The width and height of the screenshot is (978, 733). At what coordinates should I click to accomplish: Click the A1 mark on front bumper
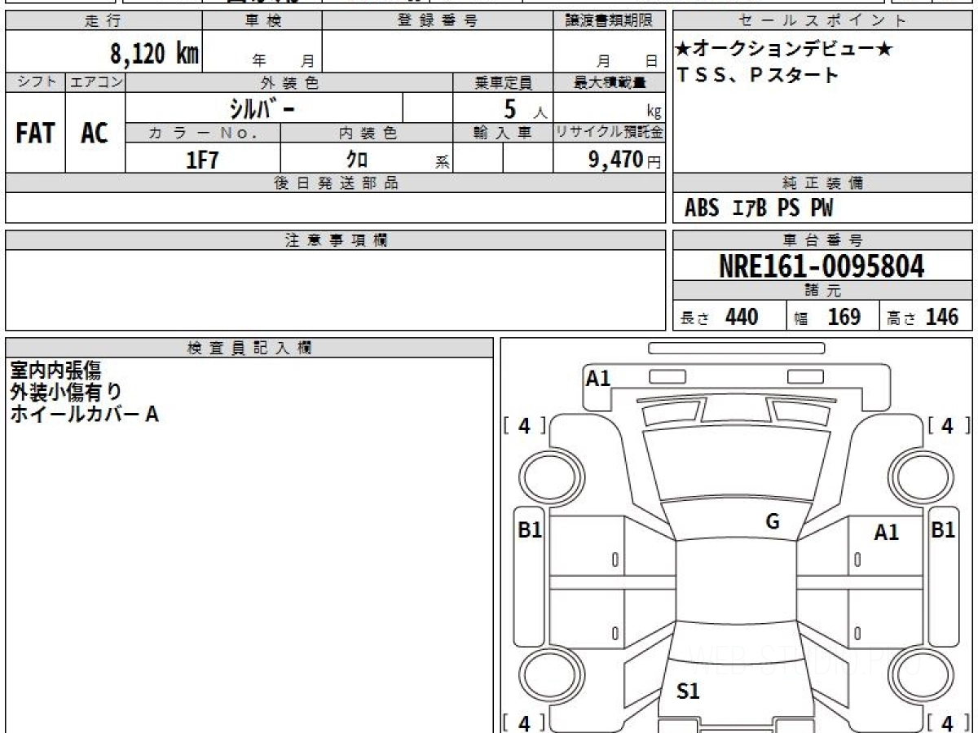(x=598, y=377)
